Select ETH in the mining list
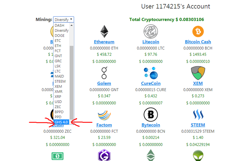The width and height of the screenshot is (227, 161). pos(61,46)
